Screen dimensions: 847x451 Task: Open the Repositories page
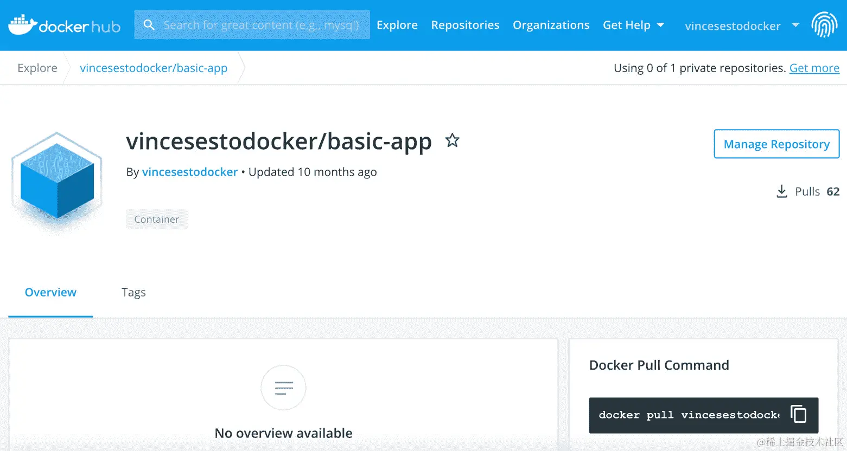pyautogui.click(x=465, y=24)
